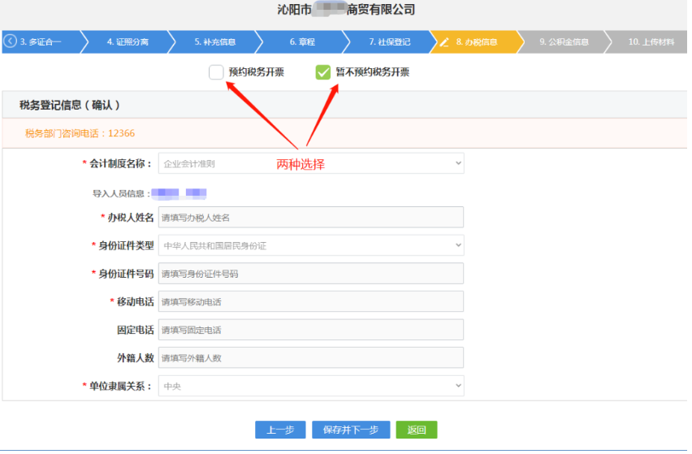Switch to step 5. 补充信息

point(215,42)
